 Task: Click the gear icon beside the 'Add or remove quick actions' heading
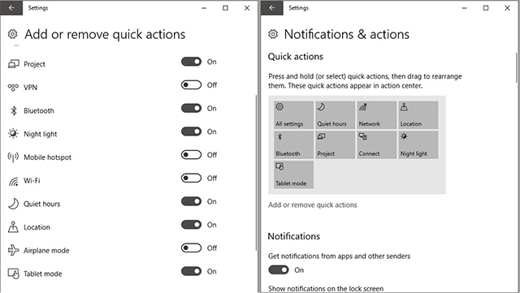(x=12, y=34)
